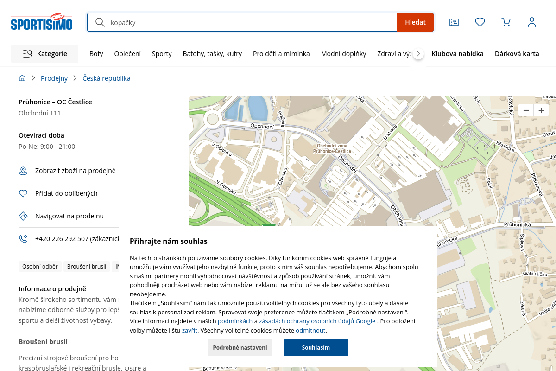The width and height of the screenshot is (556, 371).
Task: Click the search field containing kopačky
Action: tap(250, 22)
